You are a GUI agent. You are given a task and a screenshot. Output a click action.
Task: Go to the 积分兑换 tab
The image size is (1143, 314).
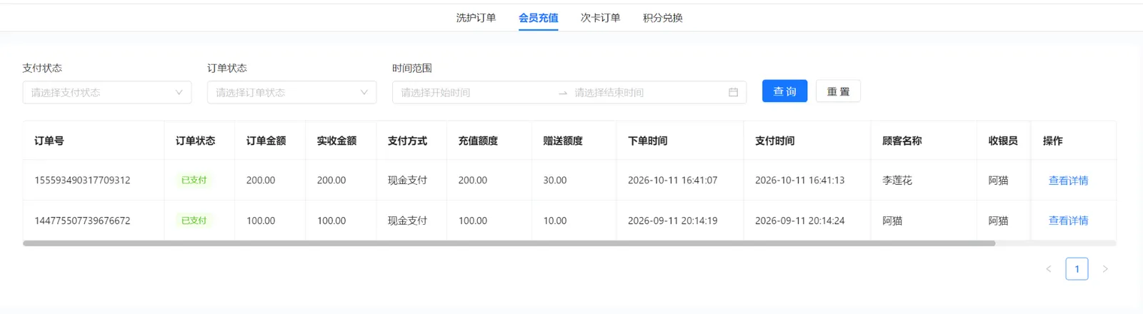click(662, 18)
